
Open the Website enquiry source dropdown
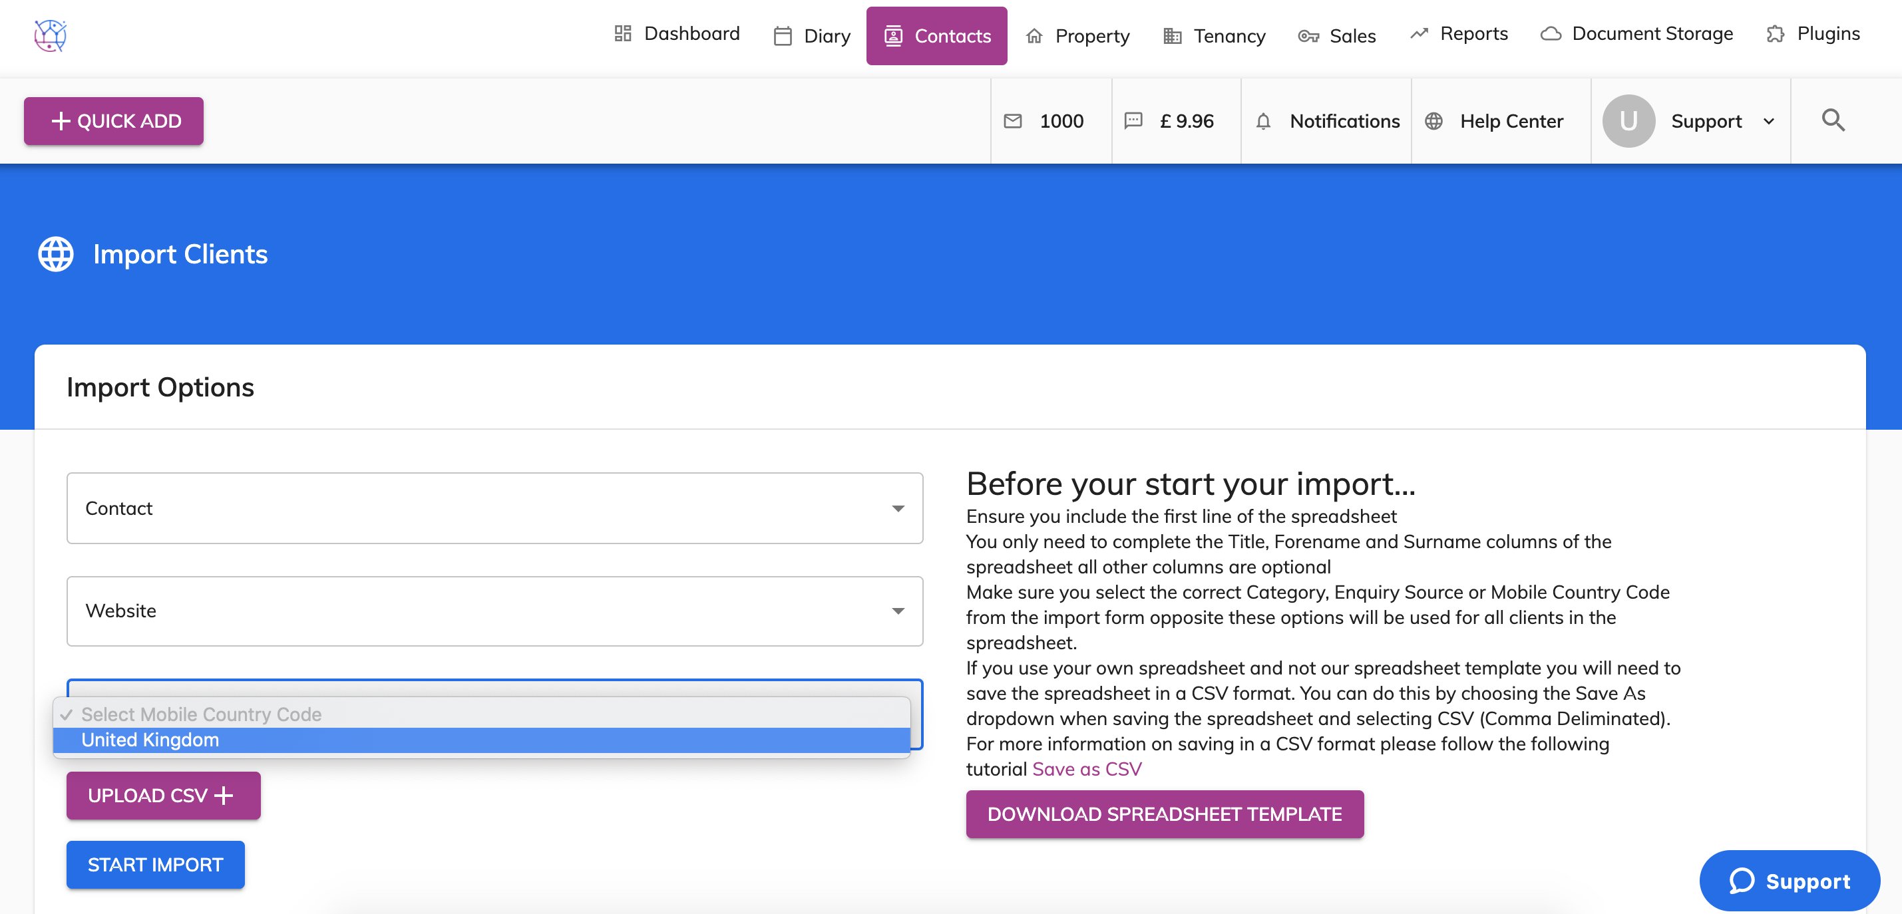click(494, 611)
